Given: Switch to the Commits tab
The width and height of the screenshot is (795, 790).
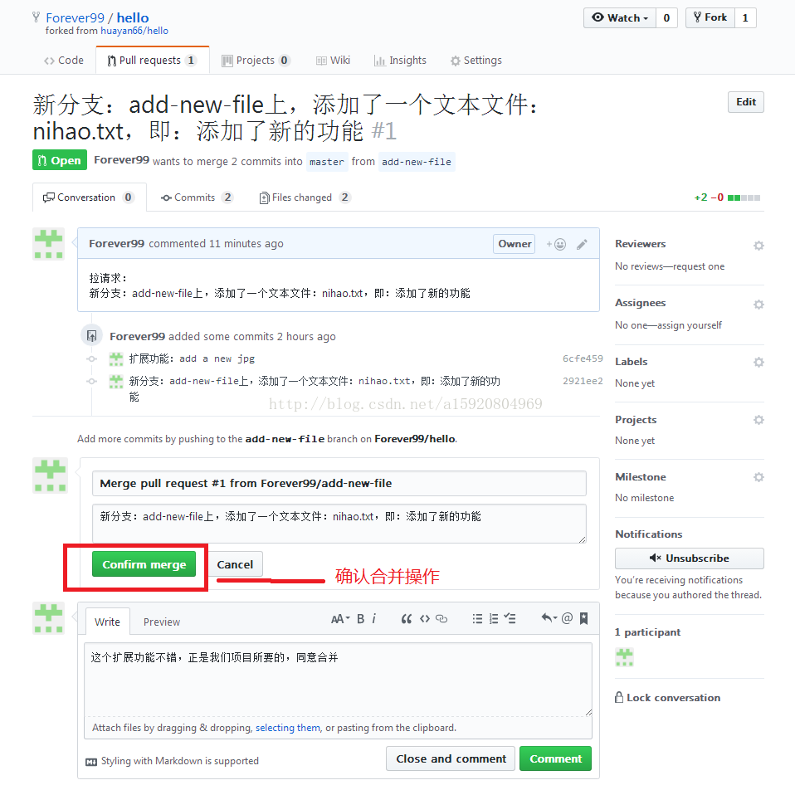Looking at the screenshot, I should point(197,197).
